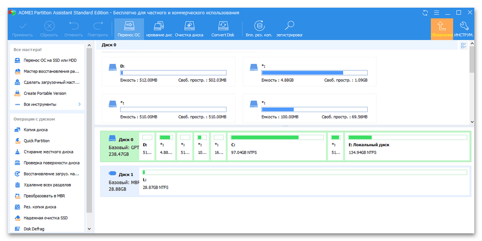Click the Операции с диском section heading
Screen dimensions: 482x241
pos(34,119)
